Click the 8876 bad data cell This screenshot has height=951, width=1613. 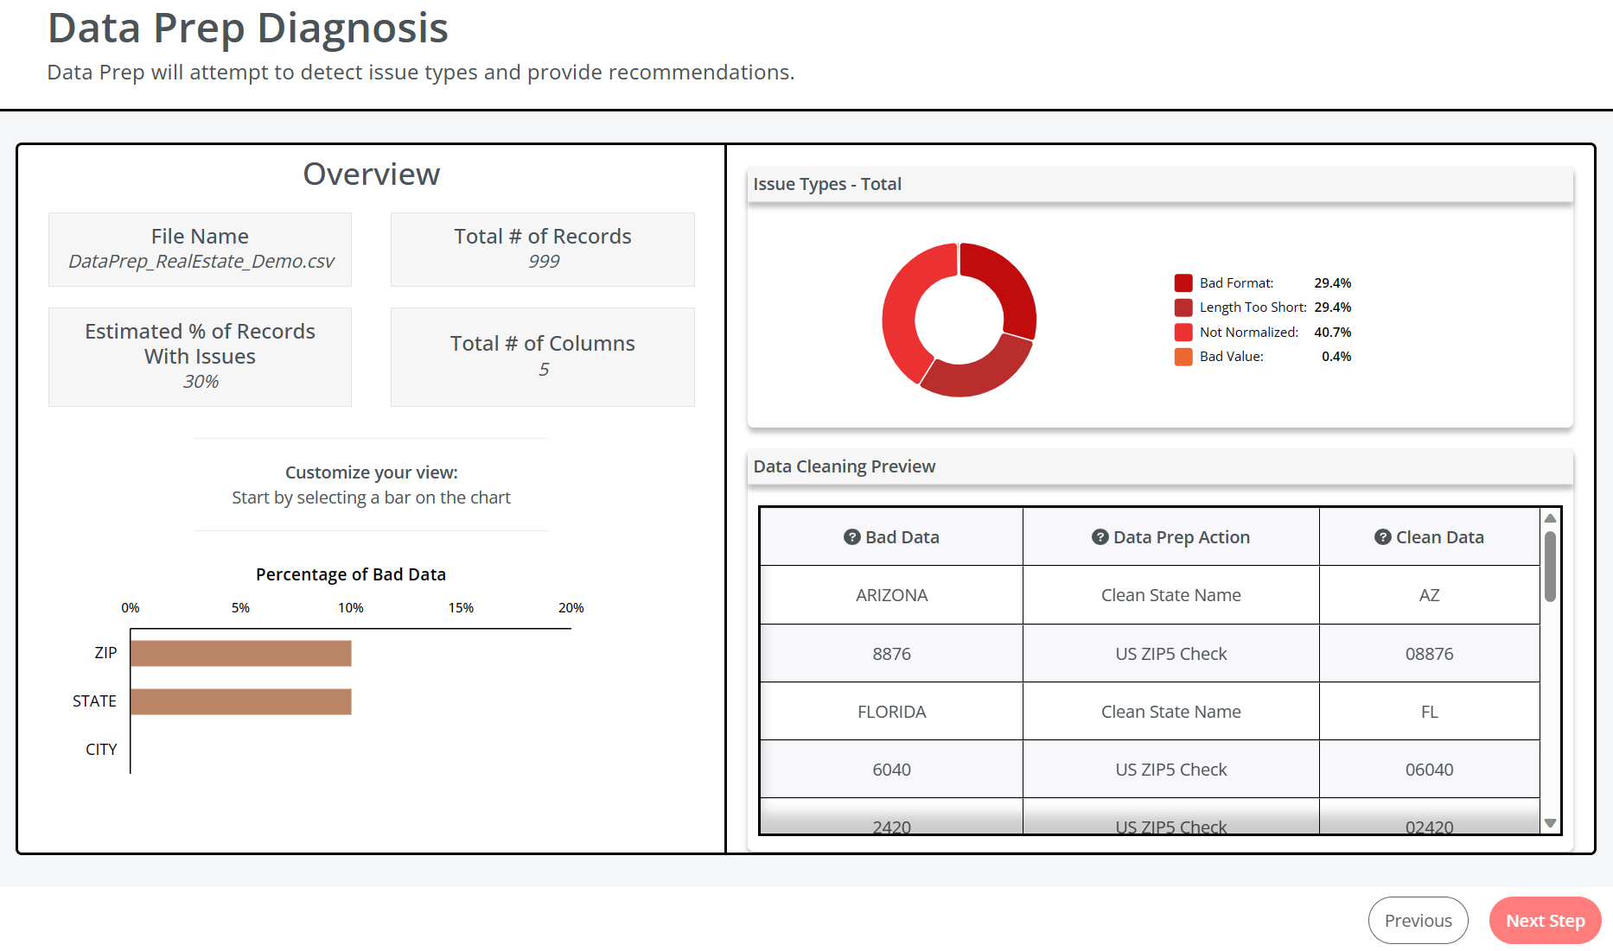click(891, 654)
